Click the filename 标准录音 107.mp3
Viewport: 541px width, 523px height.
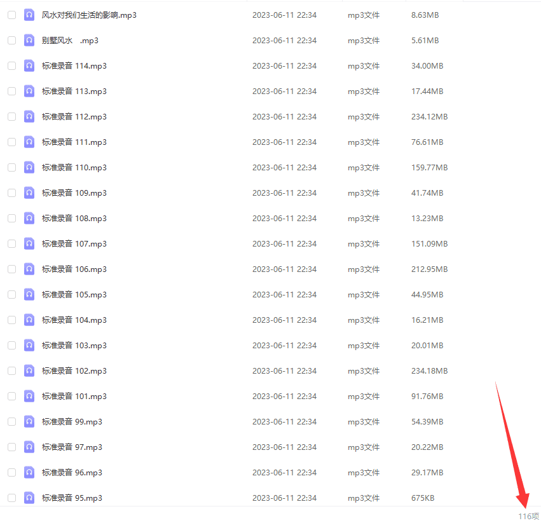click(74, 244)
